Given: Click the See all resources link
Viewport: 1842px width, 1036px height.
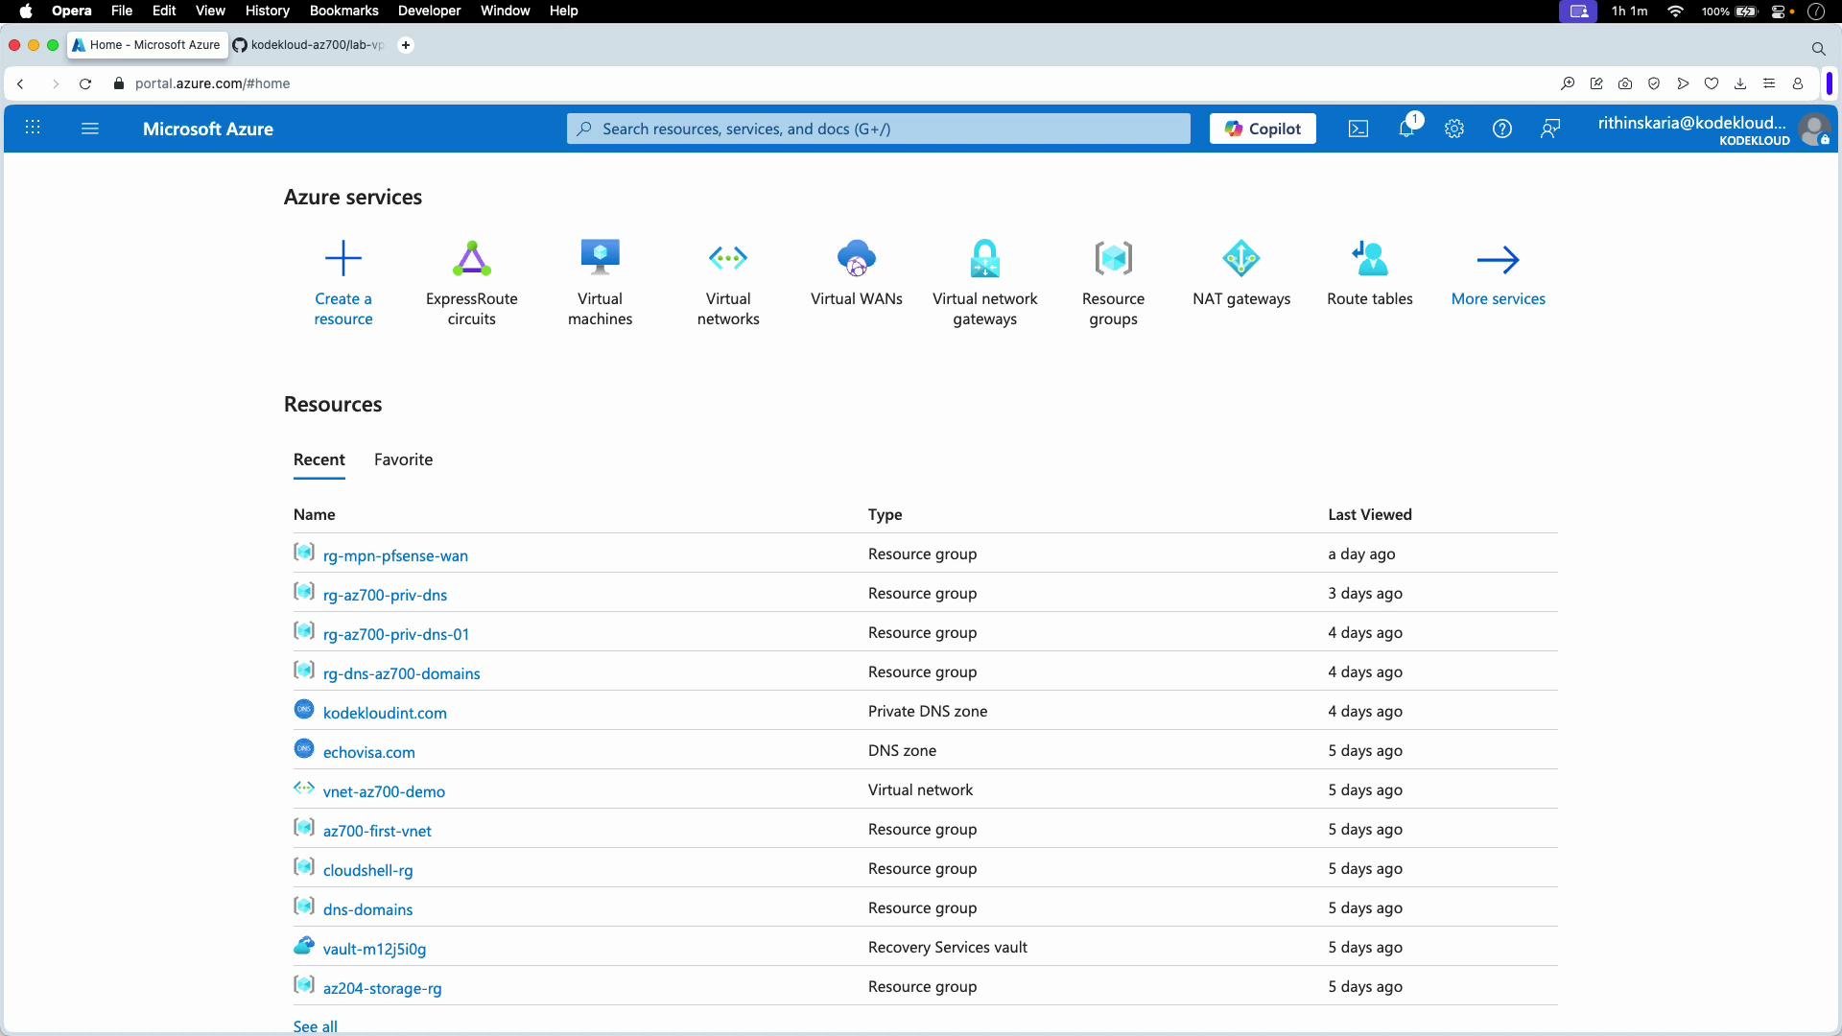Looking at the screenshot, I should pyautogui.click(x=316, y=1026).
